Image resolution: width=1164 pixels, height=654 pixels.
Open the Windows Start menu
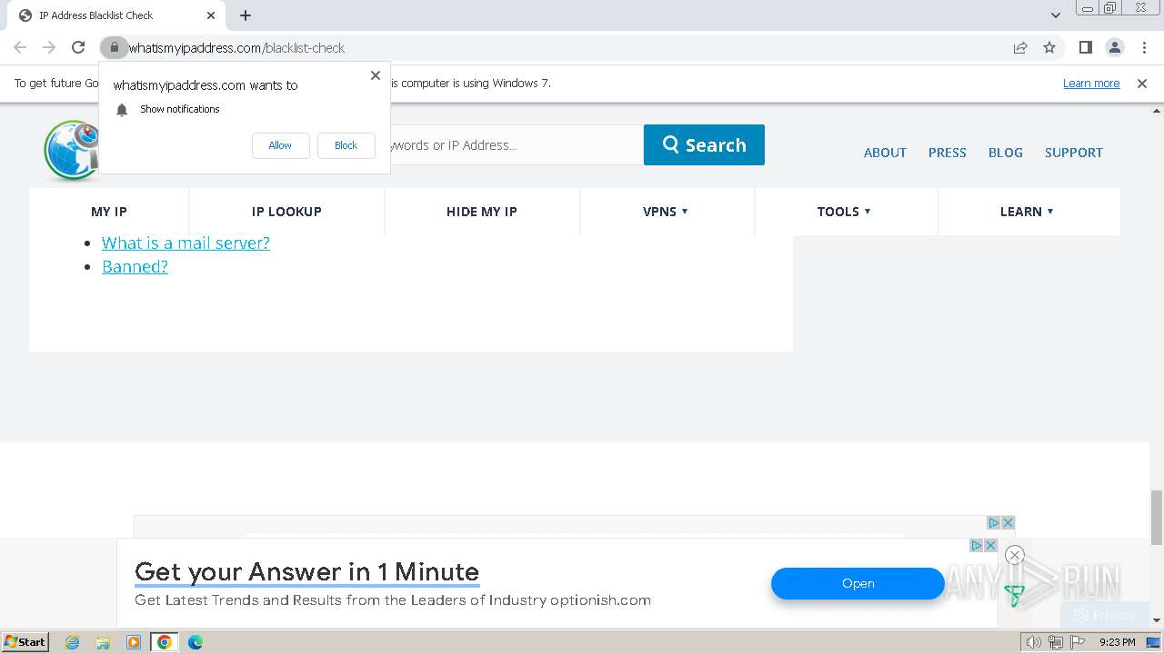pos(25,642)
